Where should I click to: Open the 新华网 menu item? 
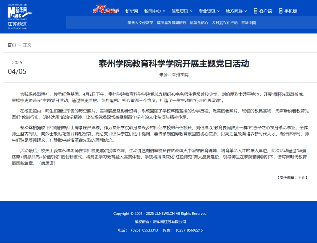point(132,11)
